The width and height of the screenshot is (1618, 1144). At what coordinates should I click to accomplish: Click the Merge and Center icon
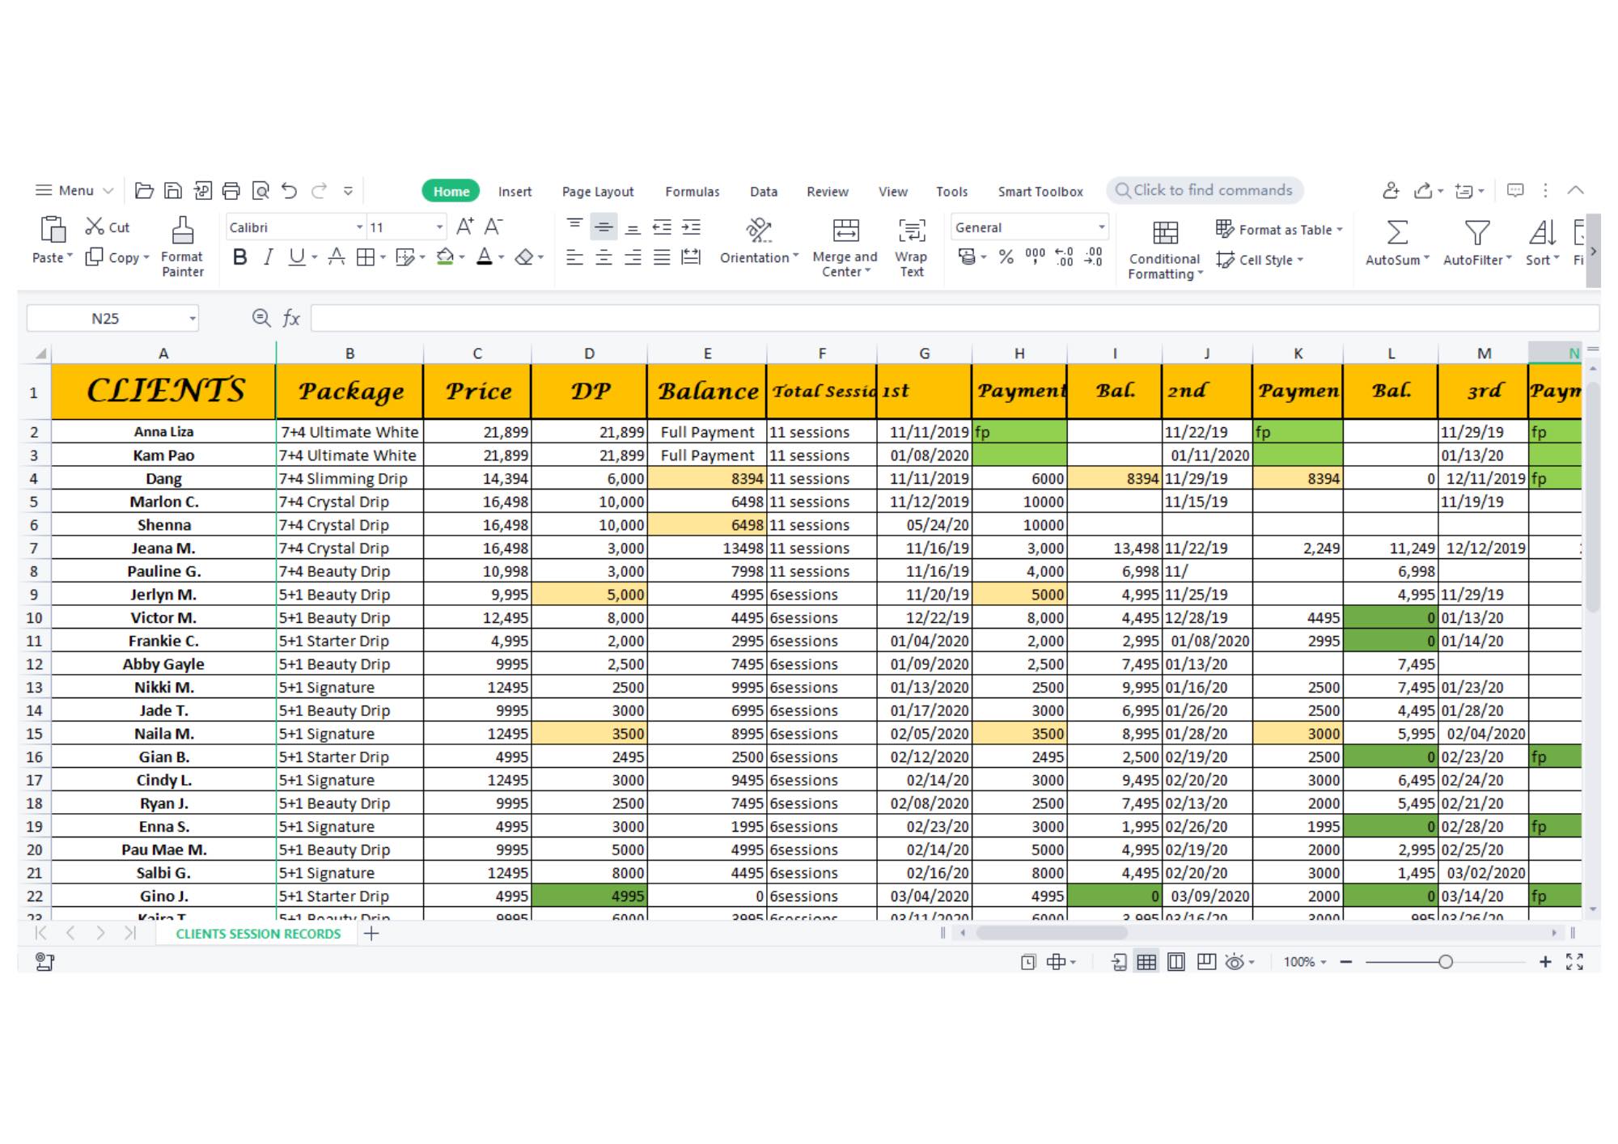pyautogui.click(x=845, y=231)
